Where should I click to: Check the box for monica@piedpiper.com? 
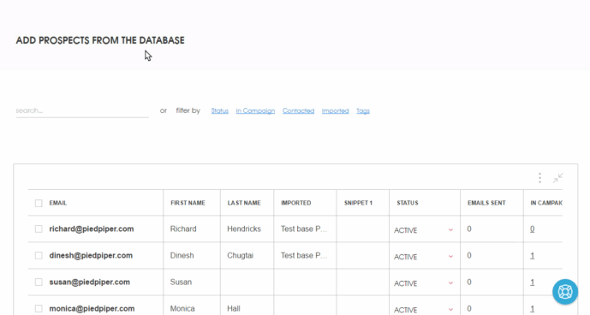click(x=39, y=309)
